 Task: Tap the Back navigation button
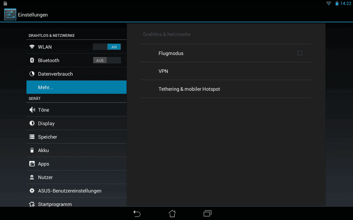(137, 213)
